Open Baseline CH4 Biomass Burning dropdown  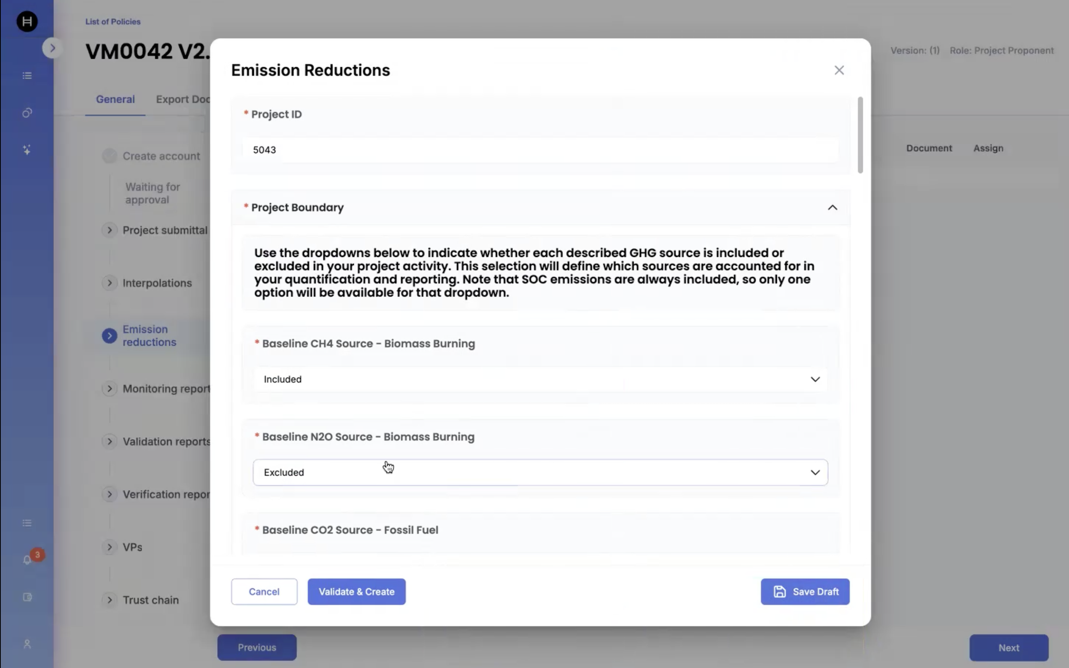(x=540, y=379)
